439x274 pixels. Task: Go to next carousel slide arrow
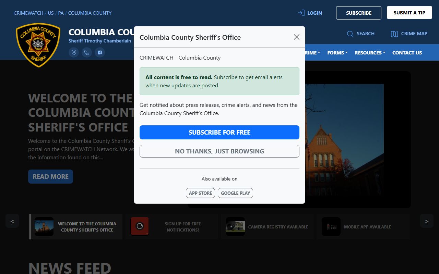pyautogui.click(x=427, y=221)
